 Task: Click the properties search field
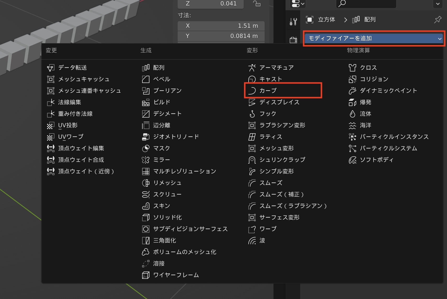pos(366,4)
